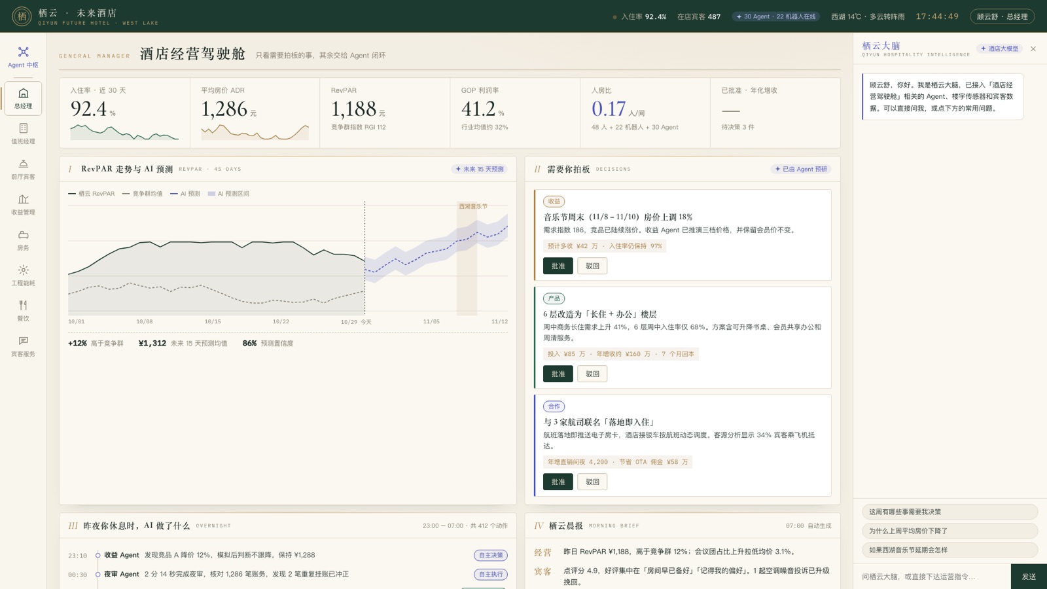Approve the 6层改造 长住+办公 proposal

coord(558,374)
